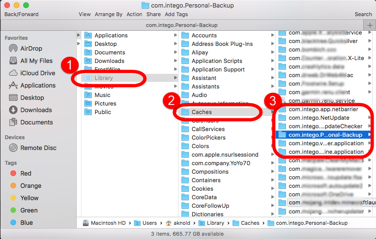Select the com.company.YoYo70 folder
This screenshot has width=376, height=239.
216,163
